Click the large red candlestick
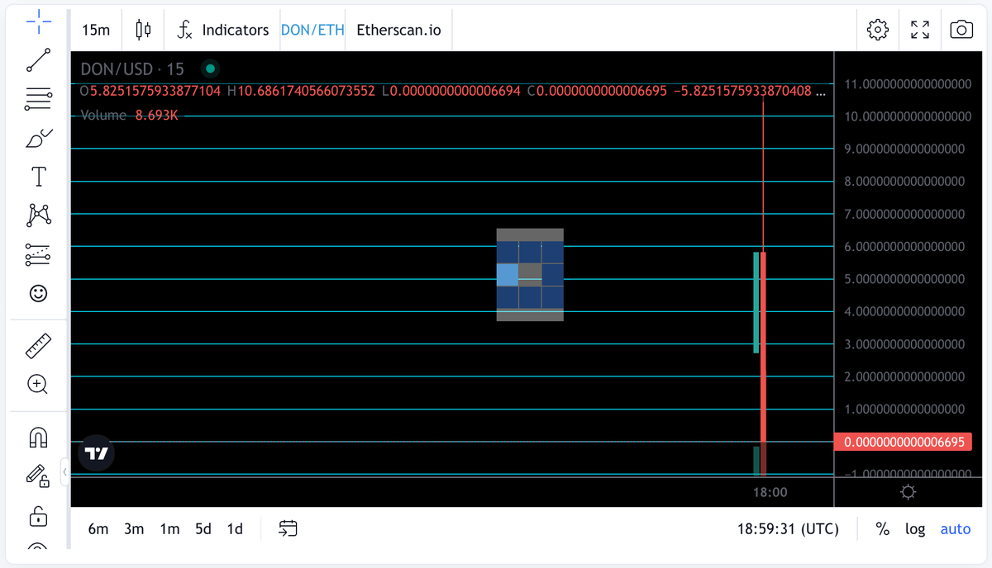 (763, 347)
